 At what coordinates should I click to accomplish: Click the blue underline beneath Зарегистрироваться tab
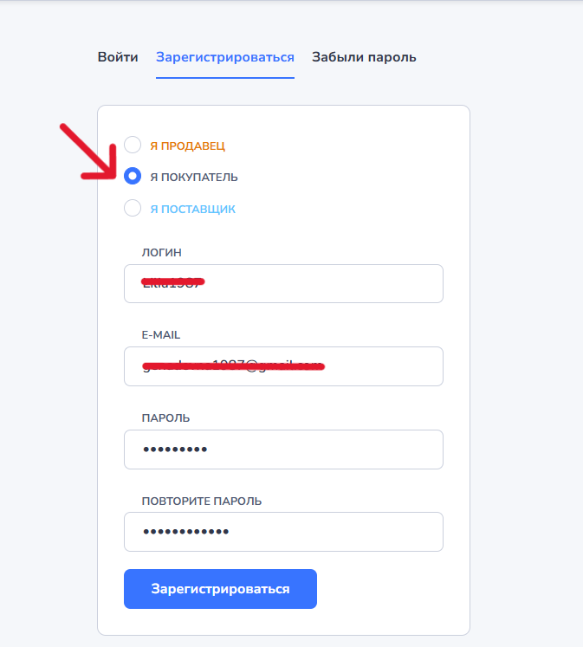(x=225, y=77)
